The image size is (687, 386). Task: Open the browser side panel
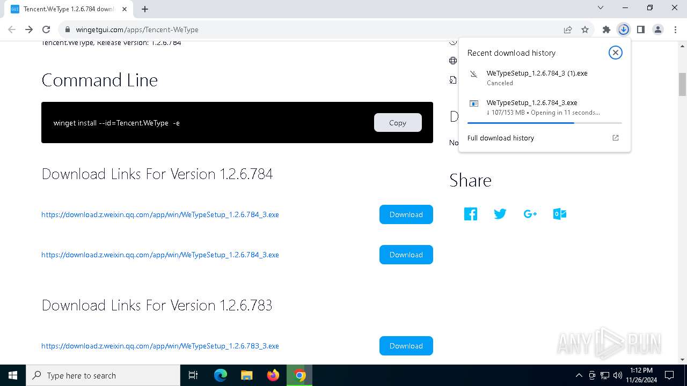[x=641, y=29]
